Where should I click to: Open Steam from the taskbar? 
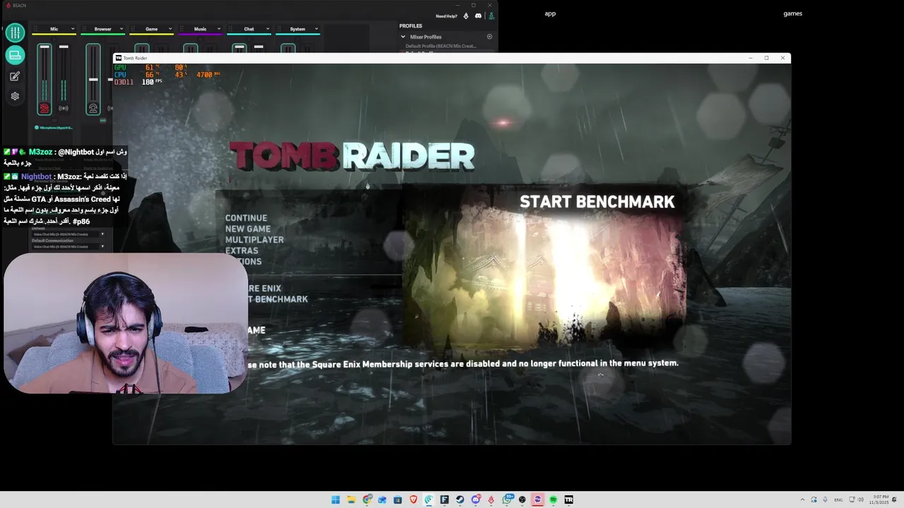click(x=460, y=500)
